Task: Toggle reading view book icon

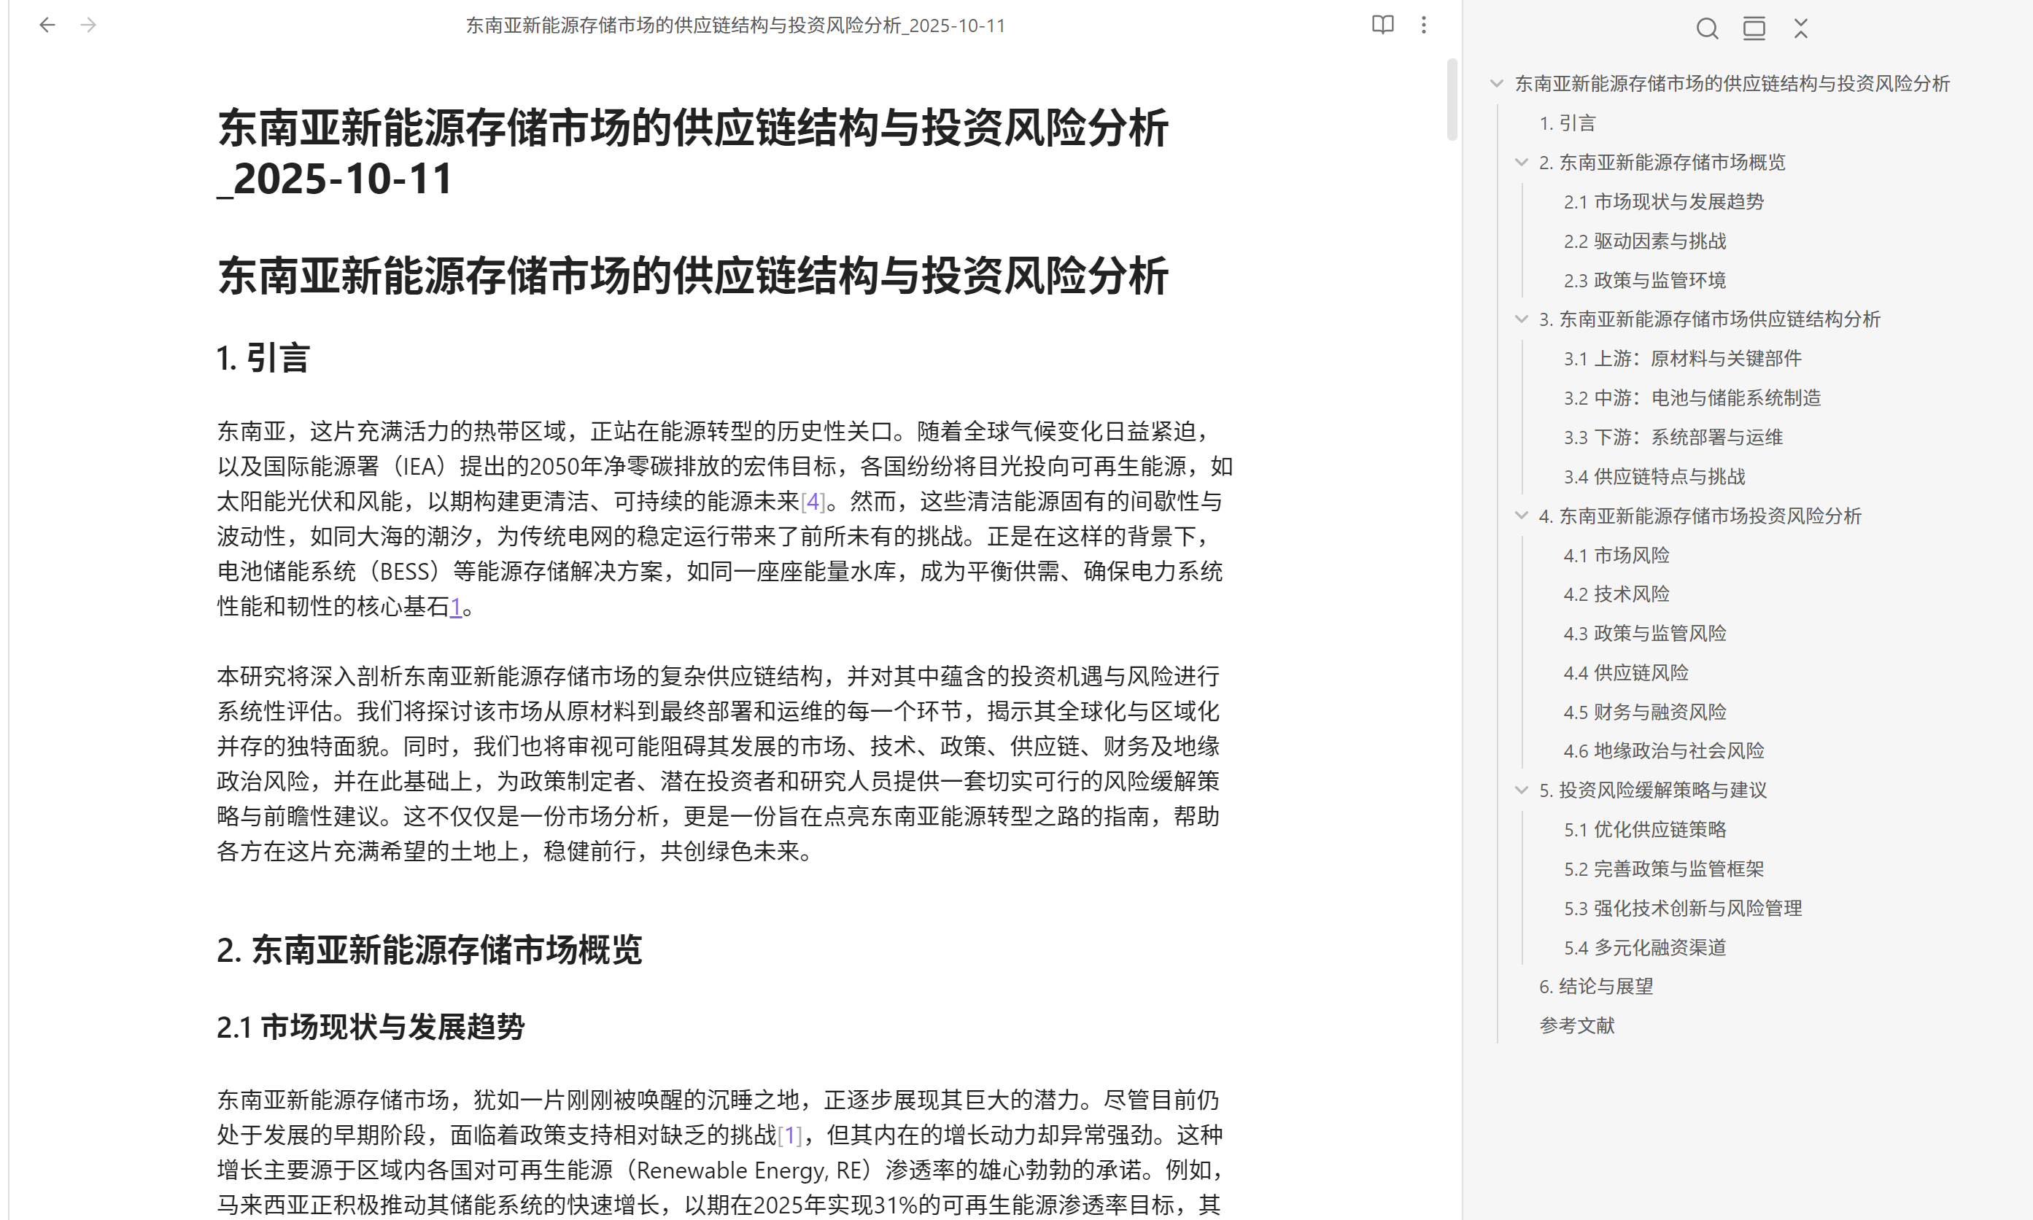Action: [x=1382, y=26]
